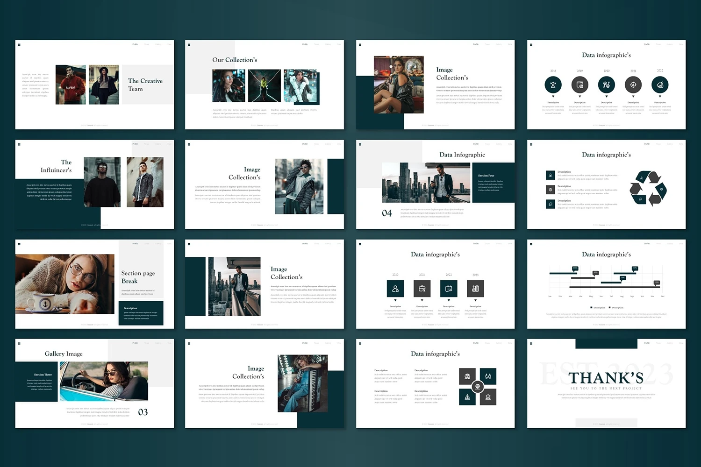701x467 pixels.
Task: Click Profile nav item on The Creative Team slide
Action: (135, 44)
